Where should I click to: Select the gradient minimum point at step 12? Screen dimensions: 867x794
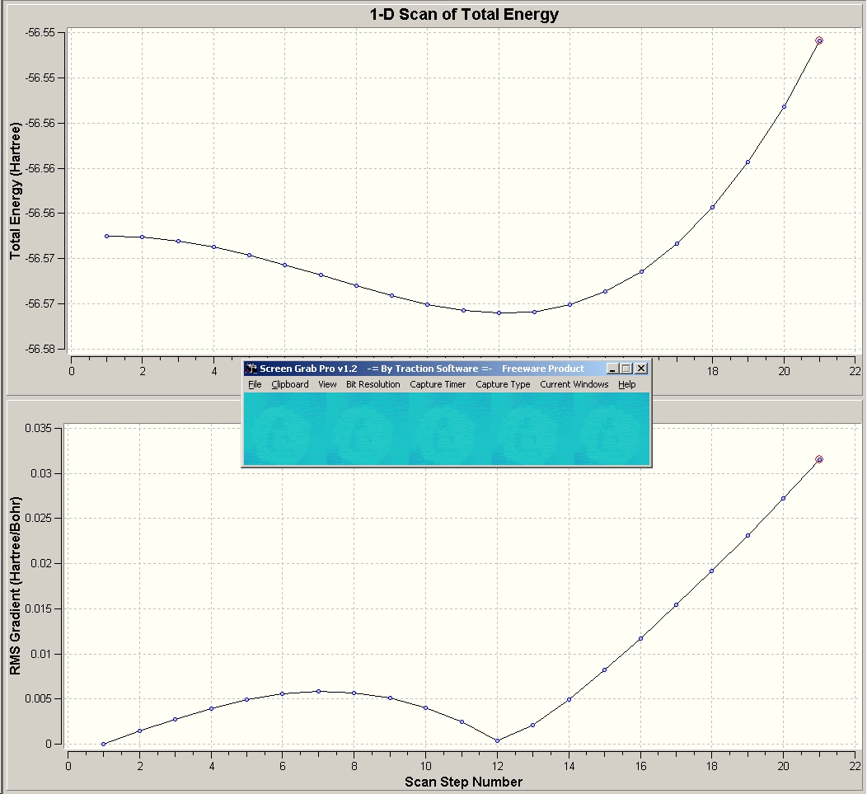click(497, 741)
